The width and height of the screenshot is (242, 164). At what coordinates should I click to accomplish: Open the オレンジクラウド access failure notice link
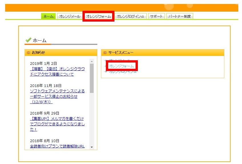point(57,72)
